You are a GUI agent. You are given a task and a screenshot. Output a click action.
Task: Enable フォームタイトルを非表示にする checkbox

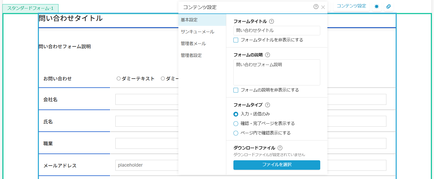[236, 40]
